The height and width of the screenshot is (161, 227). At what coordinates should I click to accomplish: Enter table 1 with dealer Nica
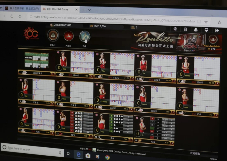[x=75, y=64]
